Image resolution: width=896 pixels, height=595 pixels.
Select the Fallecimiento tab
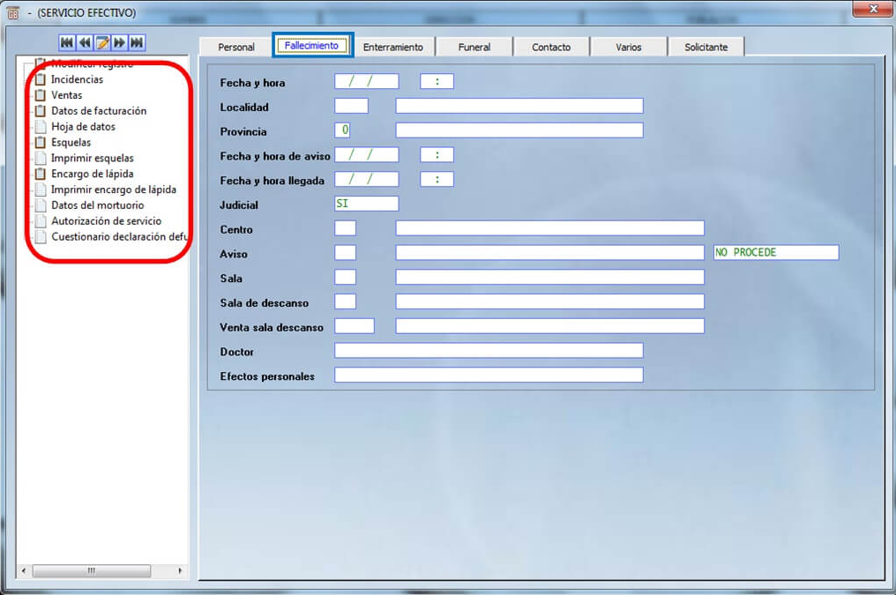click(312, 45)
